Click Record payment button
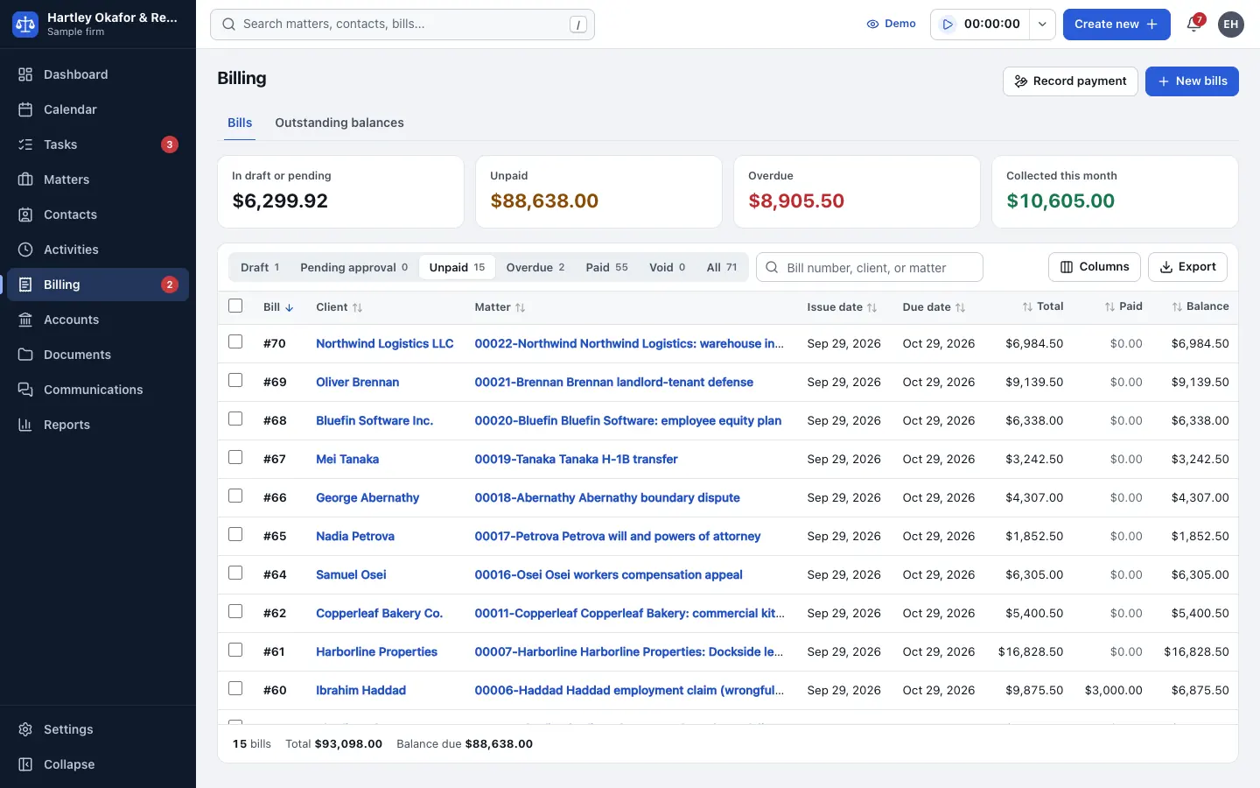This screenshot has width=1260, height=788. pyautogui.click(x=1070, y=81)
